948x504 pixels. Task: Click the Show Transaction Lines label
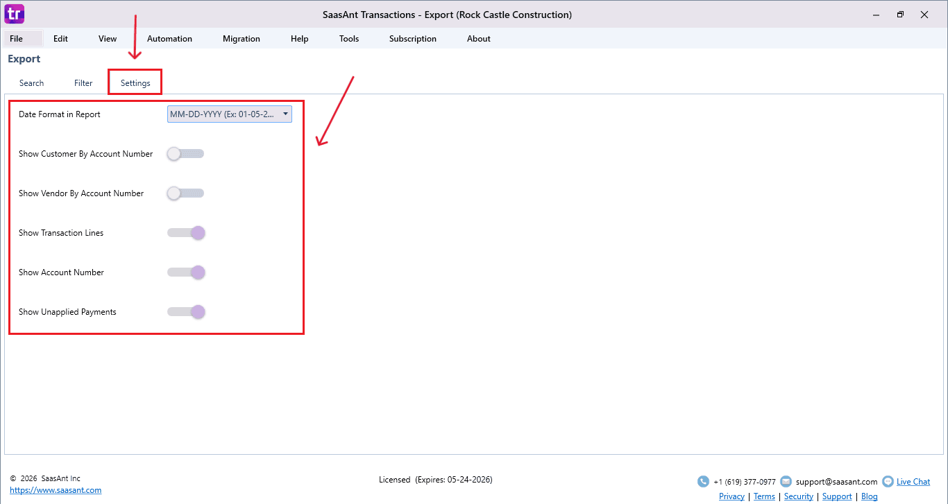click(61, 233)
